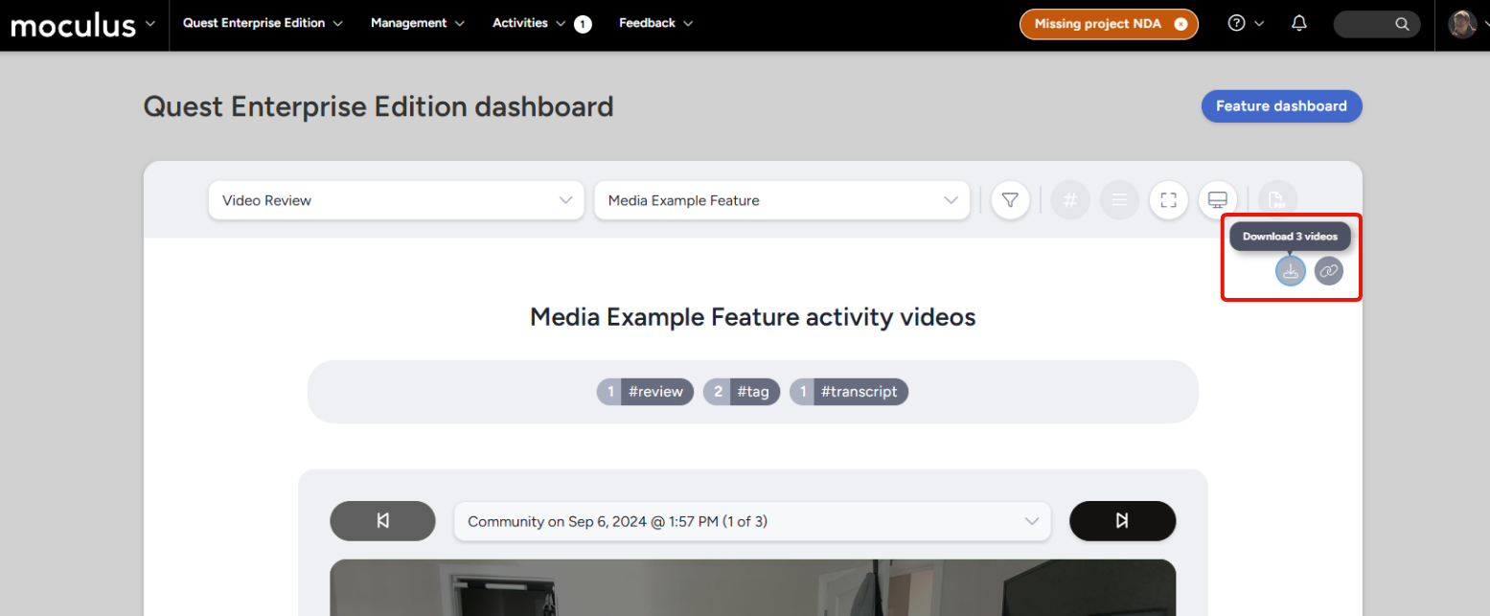Click the Feature dashboard button
Image resolution: width=1490 pixels, height=616 pixels.
click(x=1281, y=106)
